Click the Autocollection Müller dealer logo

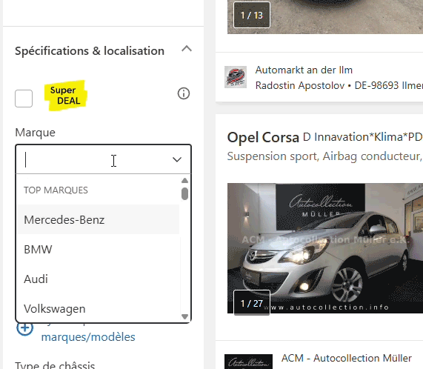coord(248,362)
